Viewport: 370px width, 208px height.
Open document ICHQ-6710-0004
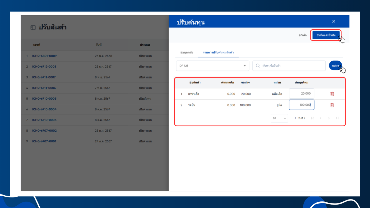[44, 109]
